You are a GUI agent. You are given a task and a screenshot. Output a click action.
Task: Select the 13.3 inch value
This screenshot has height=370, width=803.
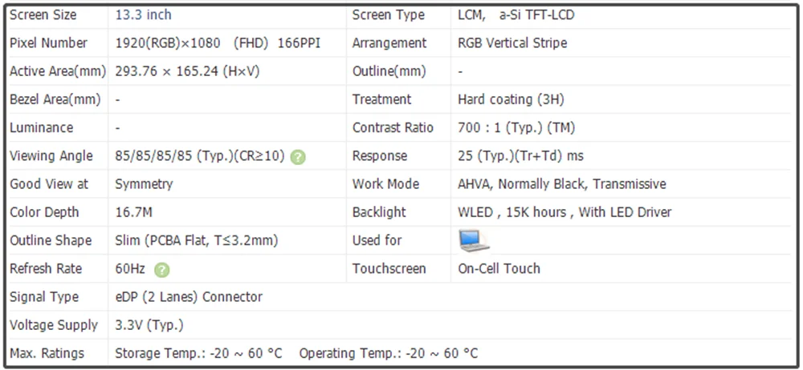[143, 14]
